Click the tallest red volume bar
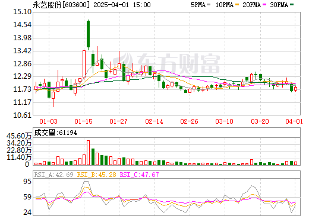Viewport: 309px width, 216px height. click(89, 153)
